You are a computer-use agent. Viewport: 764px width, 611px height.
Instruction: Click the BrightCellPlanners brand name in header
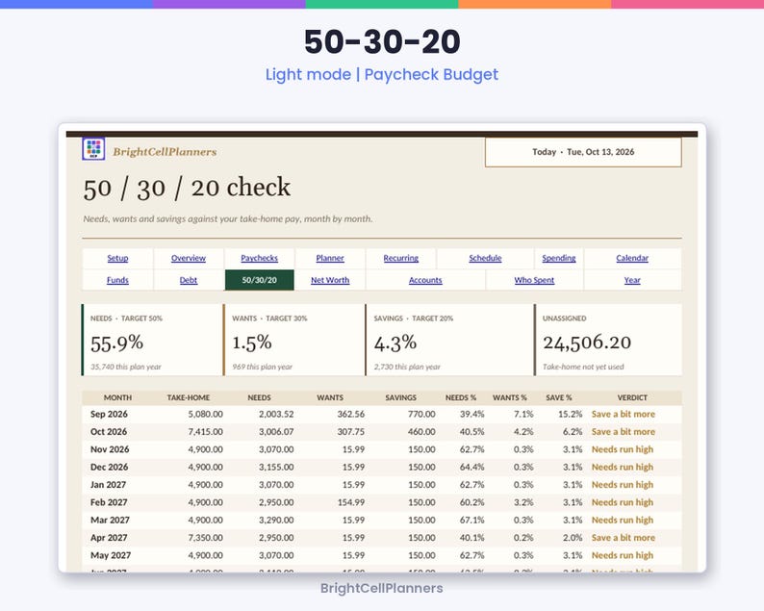pos(165,152)
